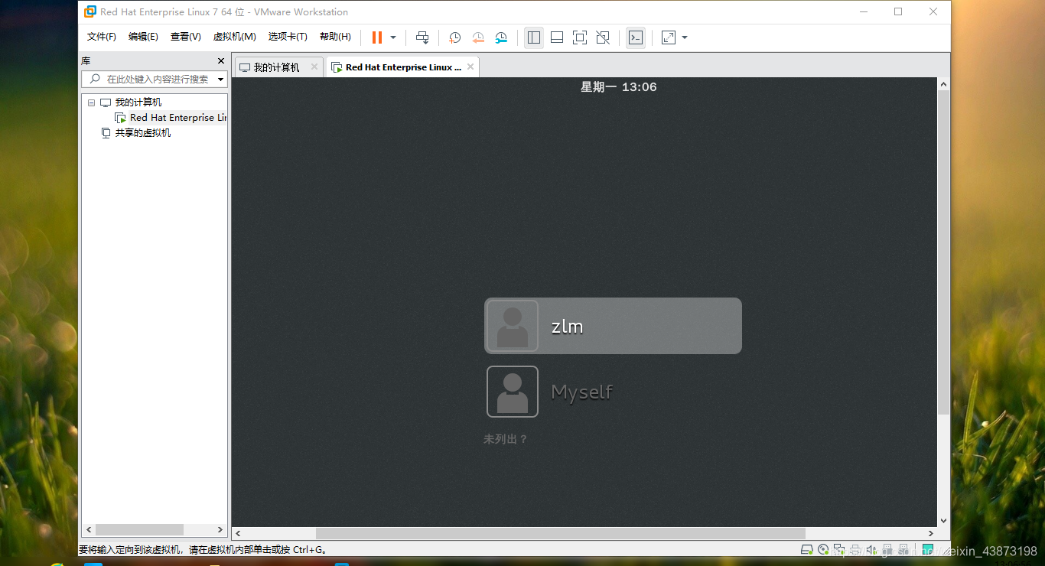Viewport: 1045px width, 566px height.
Task: Open the 虚拟机(M) menu
Action: click(x=234, y=37)
